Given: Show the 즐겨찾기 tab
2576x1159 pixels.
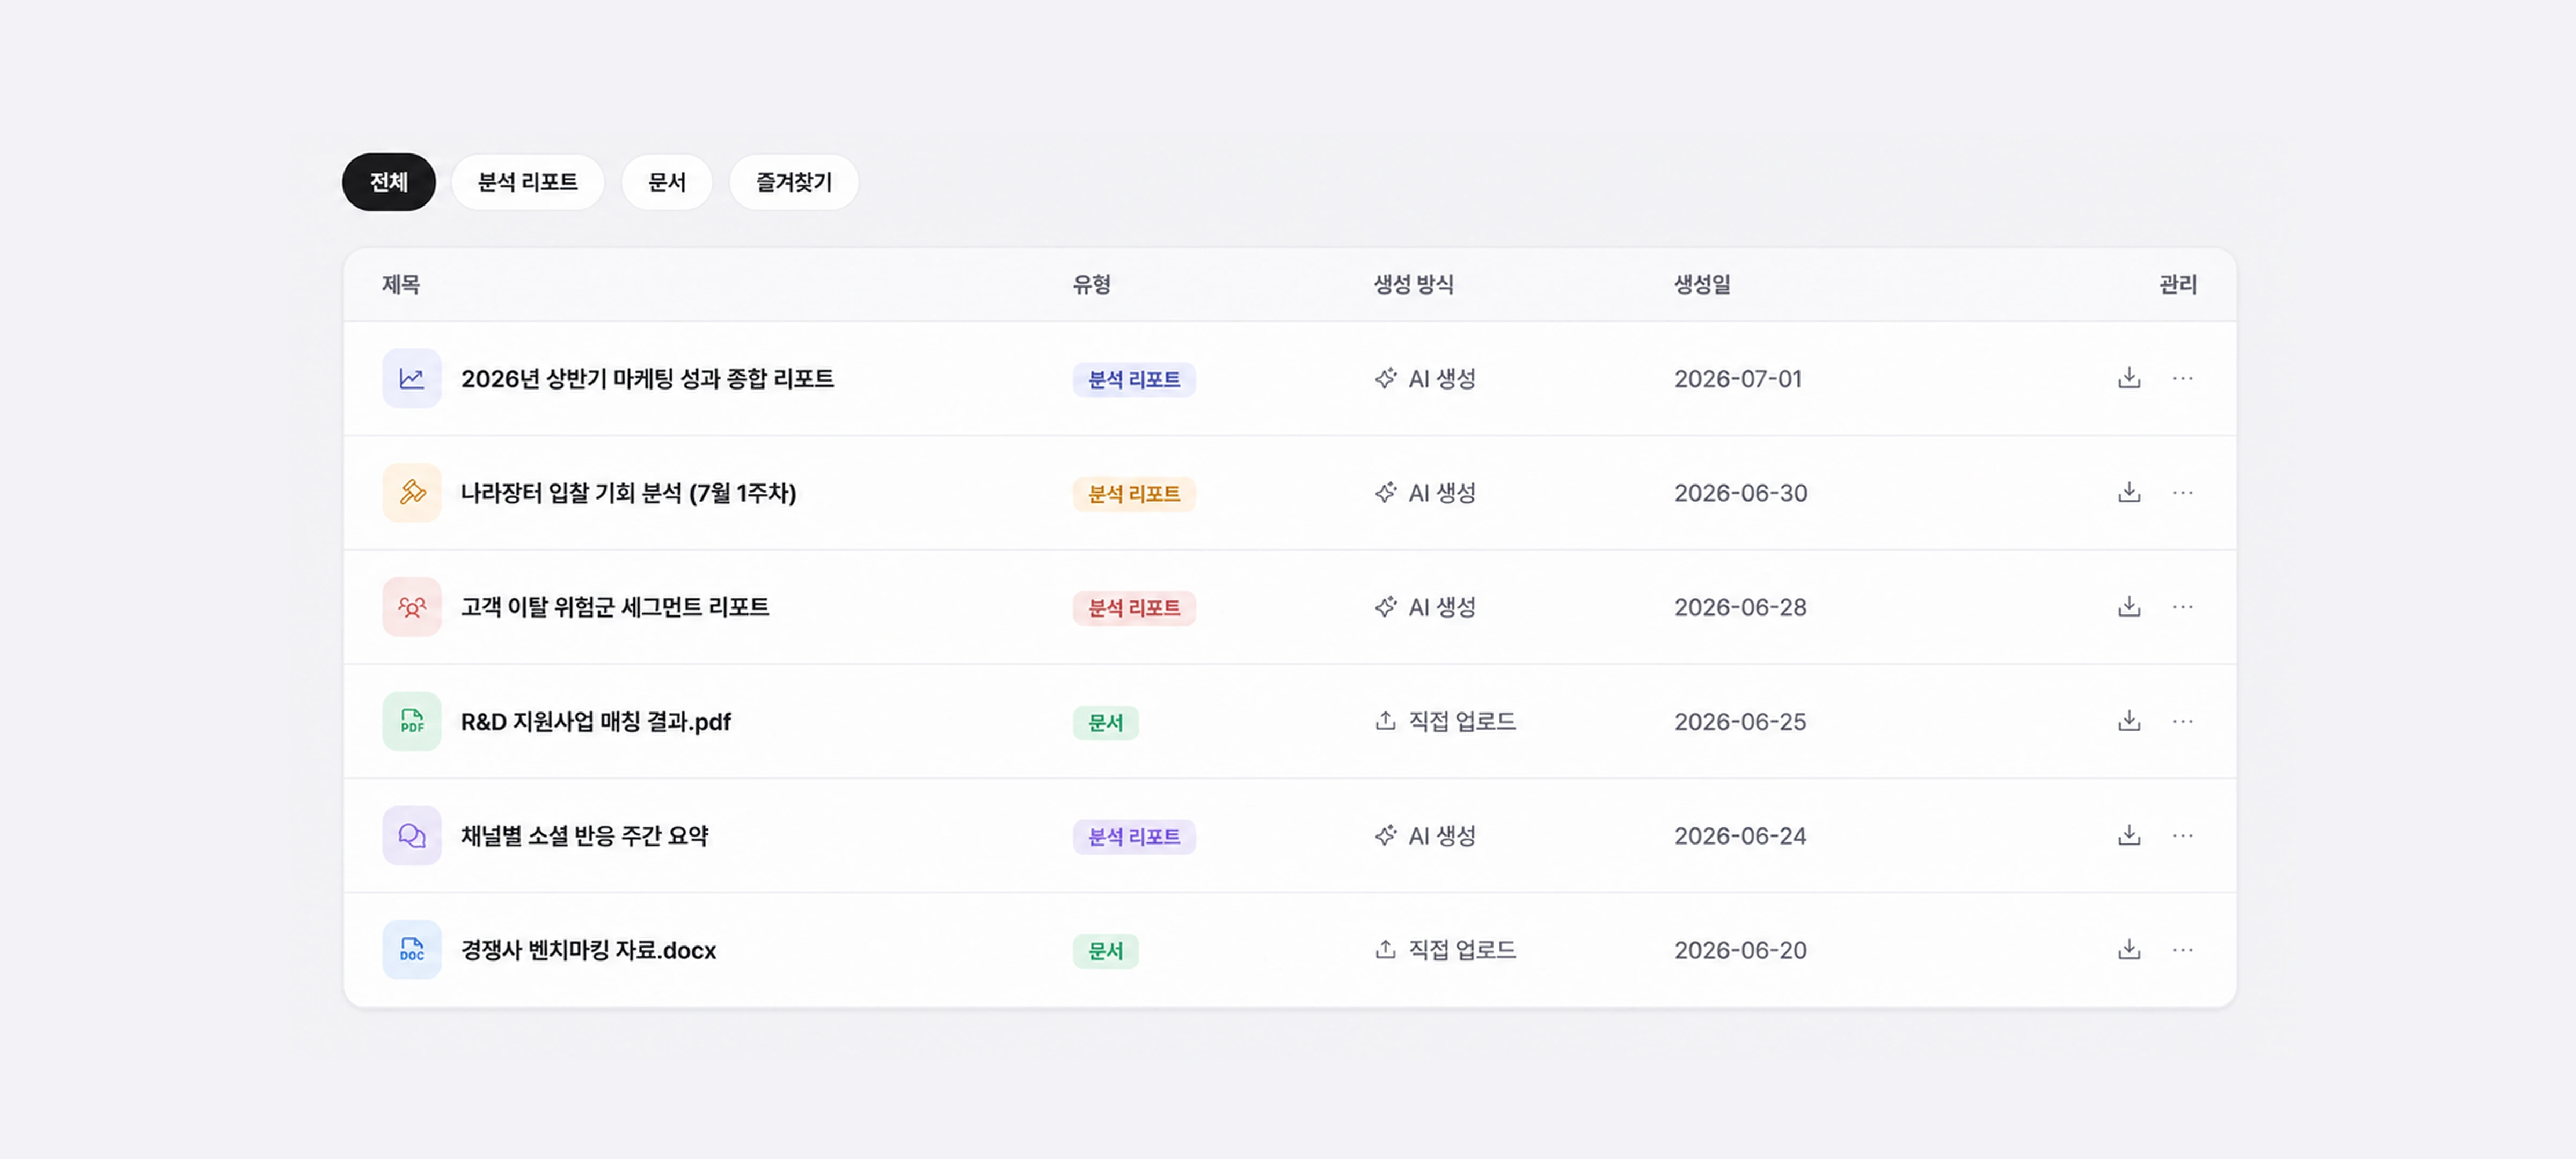Looking at the screenshot, I should [794, 182].
